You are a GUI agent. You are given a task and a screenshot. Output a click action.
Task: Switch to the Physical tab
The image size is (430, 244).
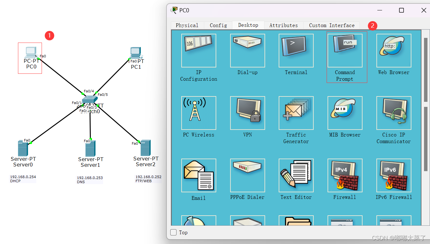tap(187, 25)
